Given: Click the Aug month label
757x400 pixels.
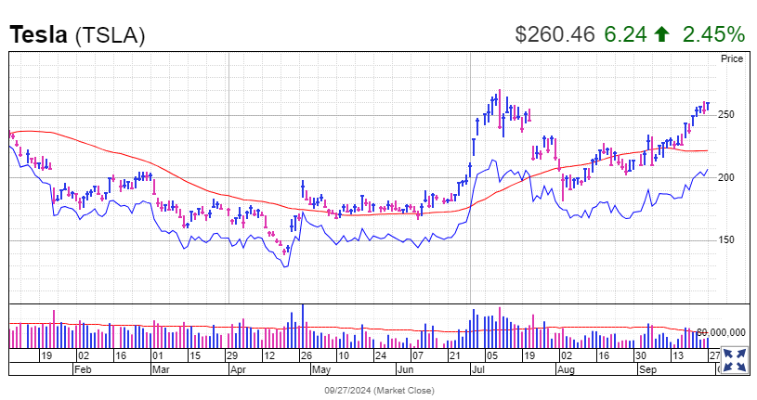Looking at the screenshot, I should click(x=566, y=369).
